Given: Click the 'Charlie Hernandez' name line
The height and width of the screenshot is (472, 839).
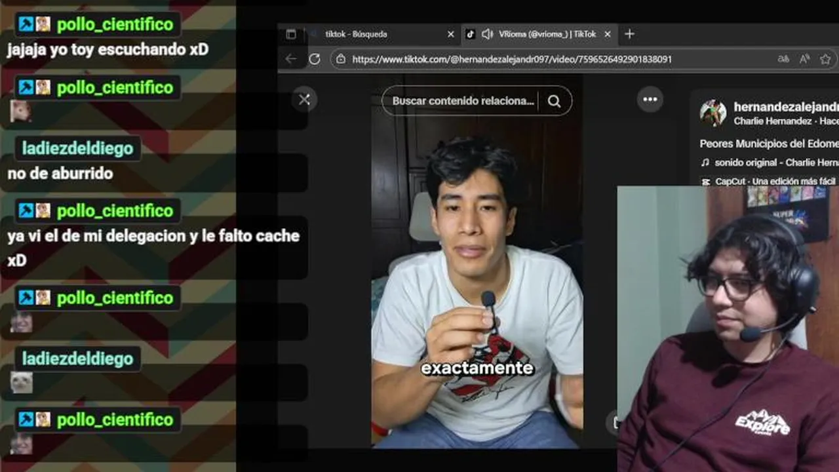Looking at the screenshot, I should 786,121.
